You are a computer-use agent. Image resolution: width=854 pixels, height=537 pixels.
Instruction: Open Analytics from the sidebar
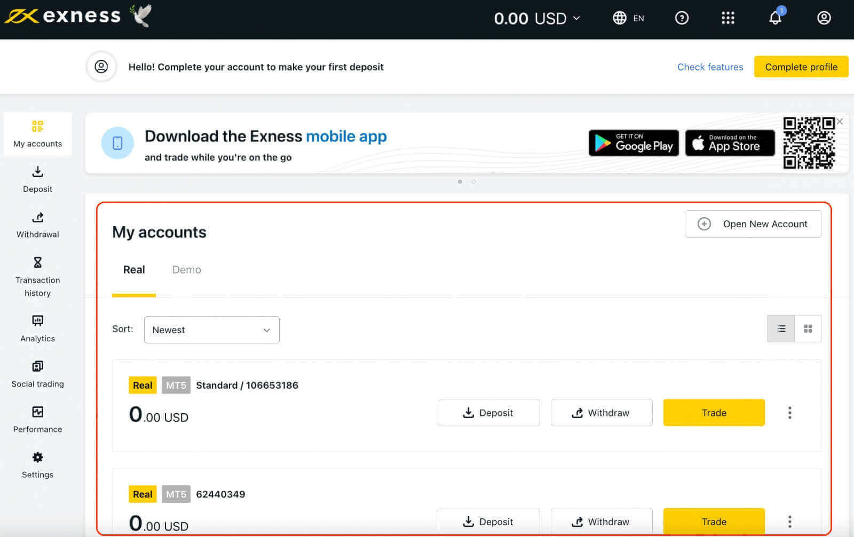pos(37,320)
